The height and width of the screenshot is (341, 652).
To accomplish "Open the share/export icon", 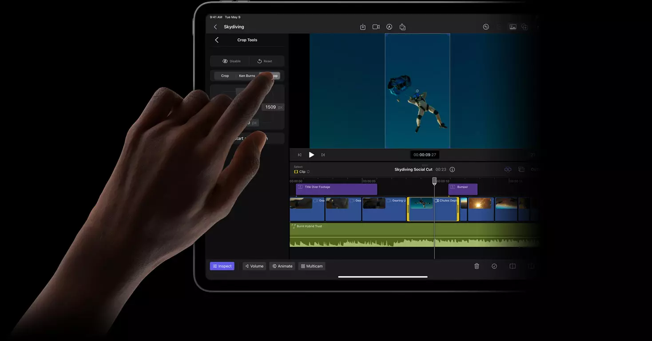I will [402, 27].
